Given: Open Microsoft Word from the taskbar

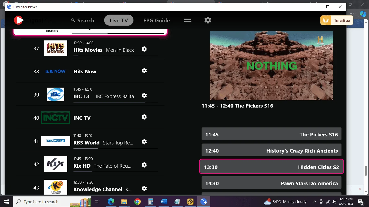Looking at the screenshot, I should point(164,202).
